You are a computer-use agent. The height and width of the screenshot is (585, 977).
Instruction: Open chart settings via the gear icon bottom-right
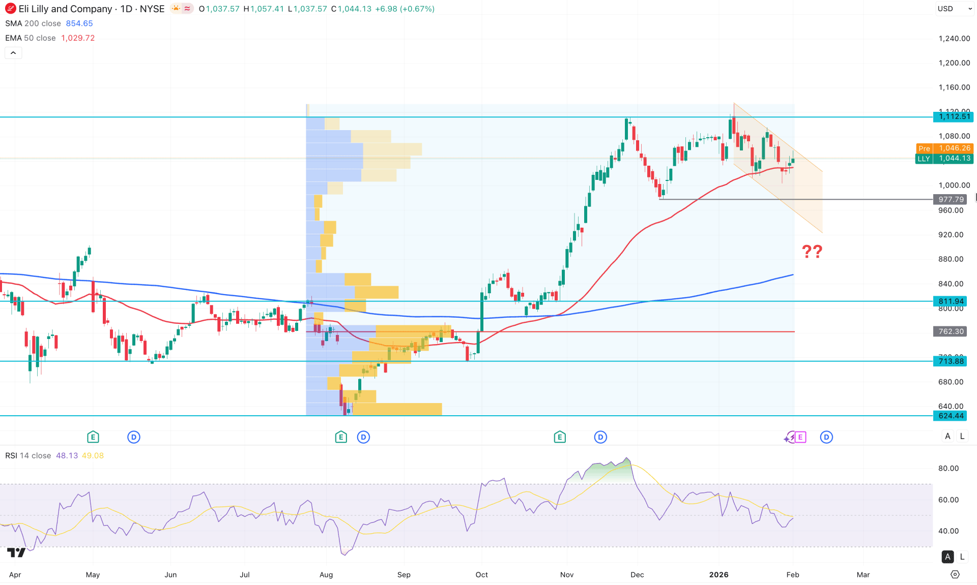[x=955, y=574]
